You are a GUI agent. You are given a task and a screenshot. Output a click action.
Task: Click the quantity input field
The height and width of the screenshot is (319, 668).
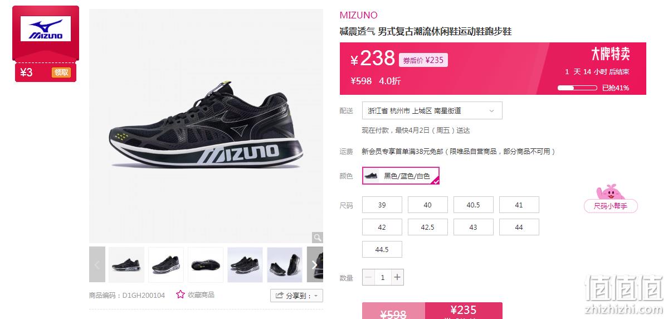383,277
